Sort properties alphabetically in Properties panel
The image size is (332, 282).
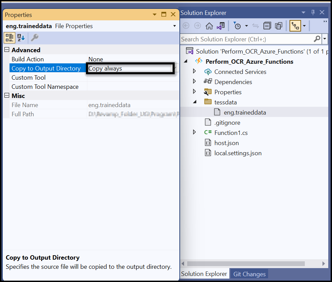point(21,38)
